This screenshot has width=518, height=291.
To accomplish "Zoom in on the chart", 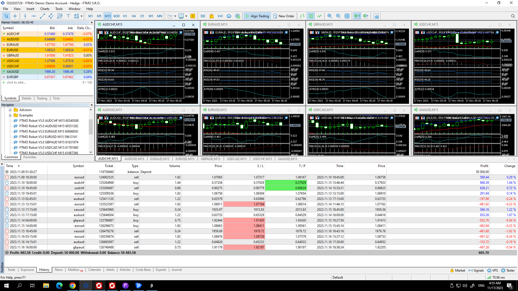I will (x=330, y=16).
